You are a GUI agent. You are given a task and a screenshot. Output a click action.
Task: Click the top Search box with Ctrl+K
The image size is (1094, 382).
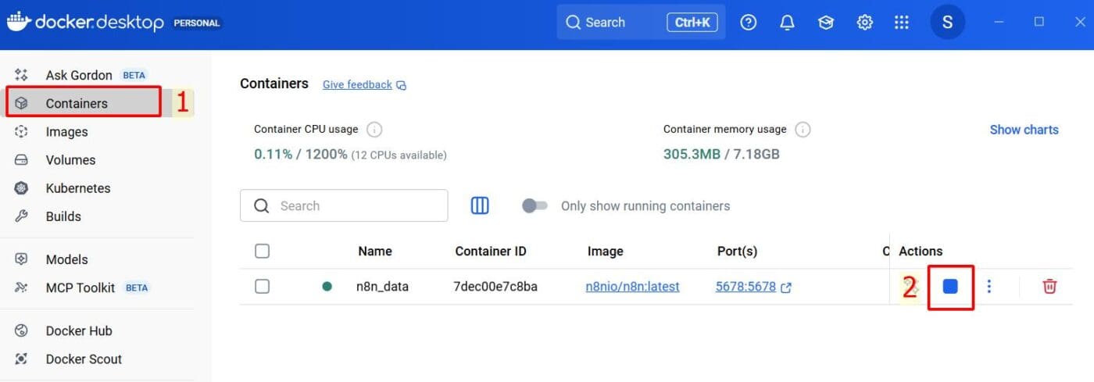point(641,22)
